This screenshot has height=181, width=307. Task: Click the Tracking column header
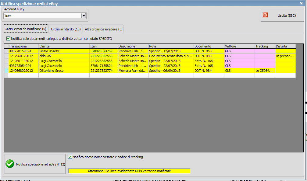[x=265, y=46]
